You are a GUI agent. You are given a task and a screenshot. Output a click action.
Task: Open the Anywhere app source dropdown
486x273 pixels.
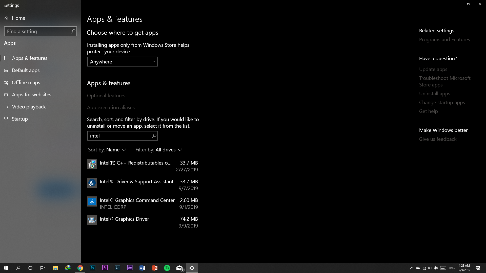(x=122, y=62)
